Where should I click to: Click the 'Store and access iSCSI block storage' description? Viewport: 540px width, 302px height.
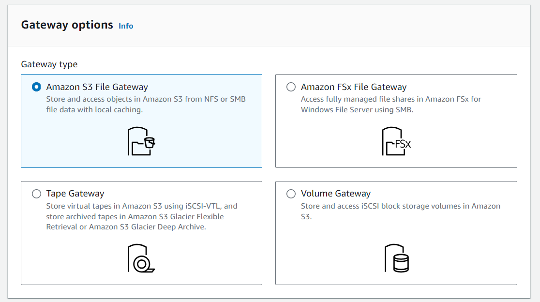click(401, 211)
